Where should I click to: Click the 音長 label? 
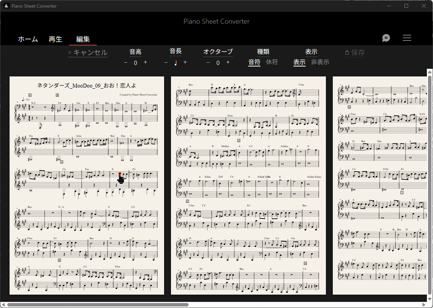tap(176, 51)
